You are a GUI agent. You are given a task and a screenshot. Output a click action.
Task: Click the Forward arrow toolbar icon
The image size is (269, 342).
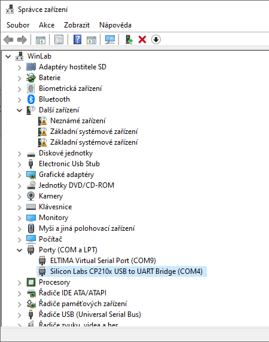coord(22,39)
